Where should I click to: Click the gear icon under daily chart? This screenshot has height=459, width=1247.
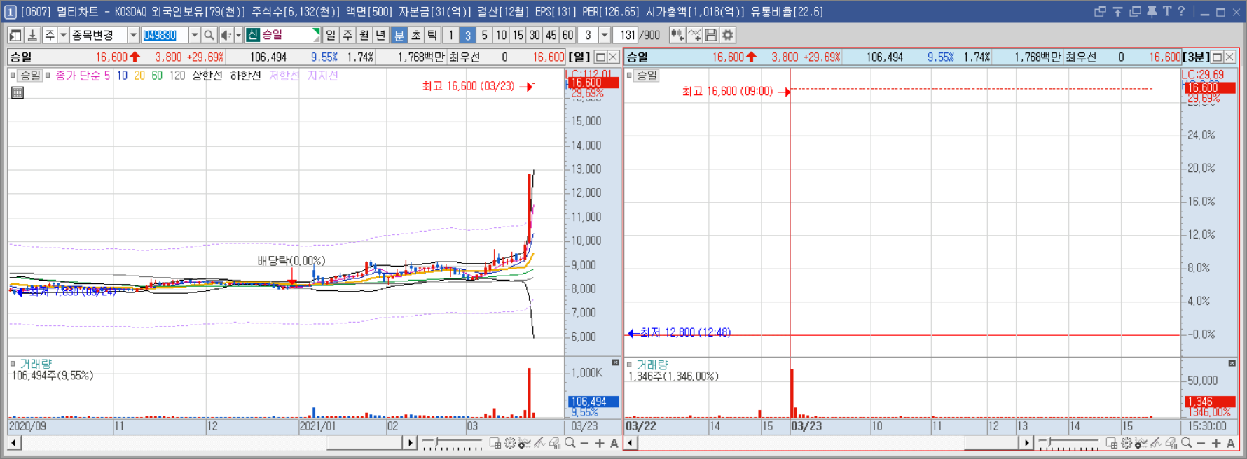coord(510,443)
